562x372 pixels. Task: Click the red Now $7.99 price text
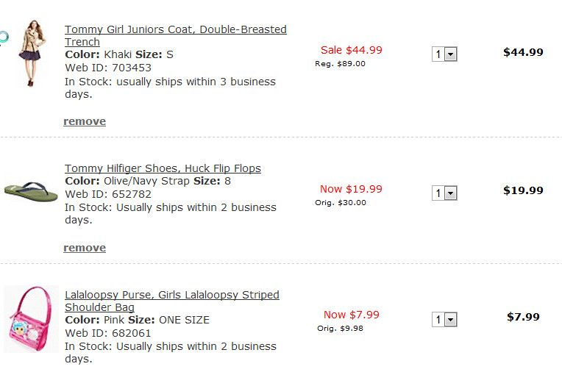click(351, 315)
